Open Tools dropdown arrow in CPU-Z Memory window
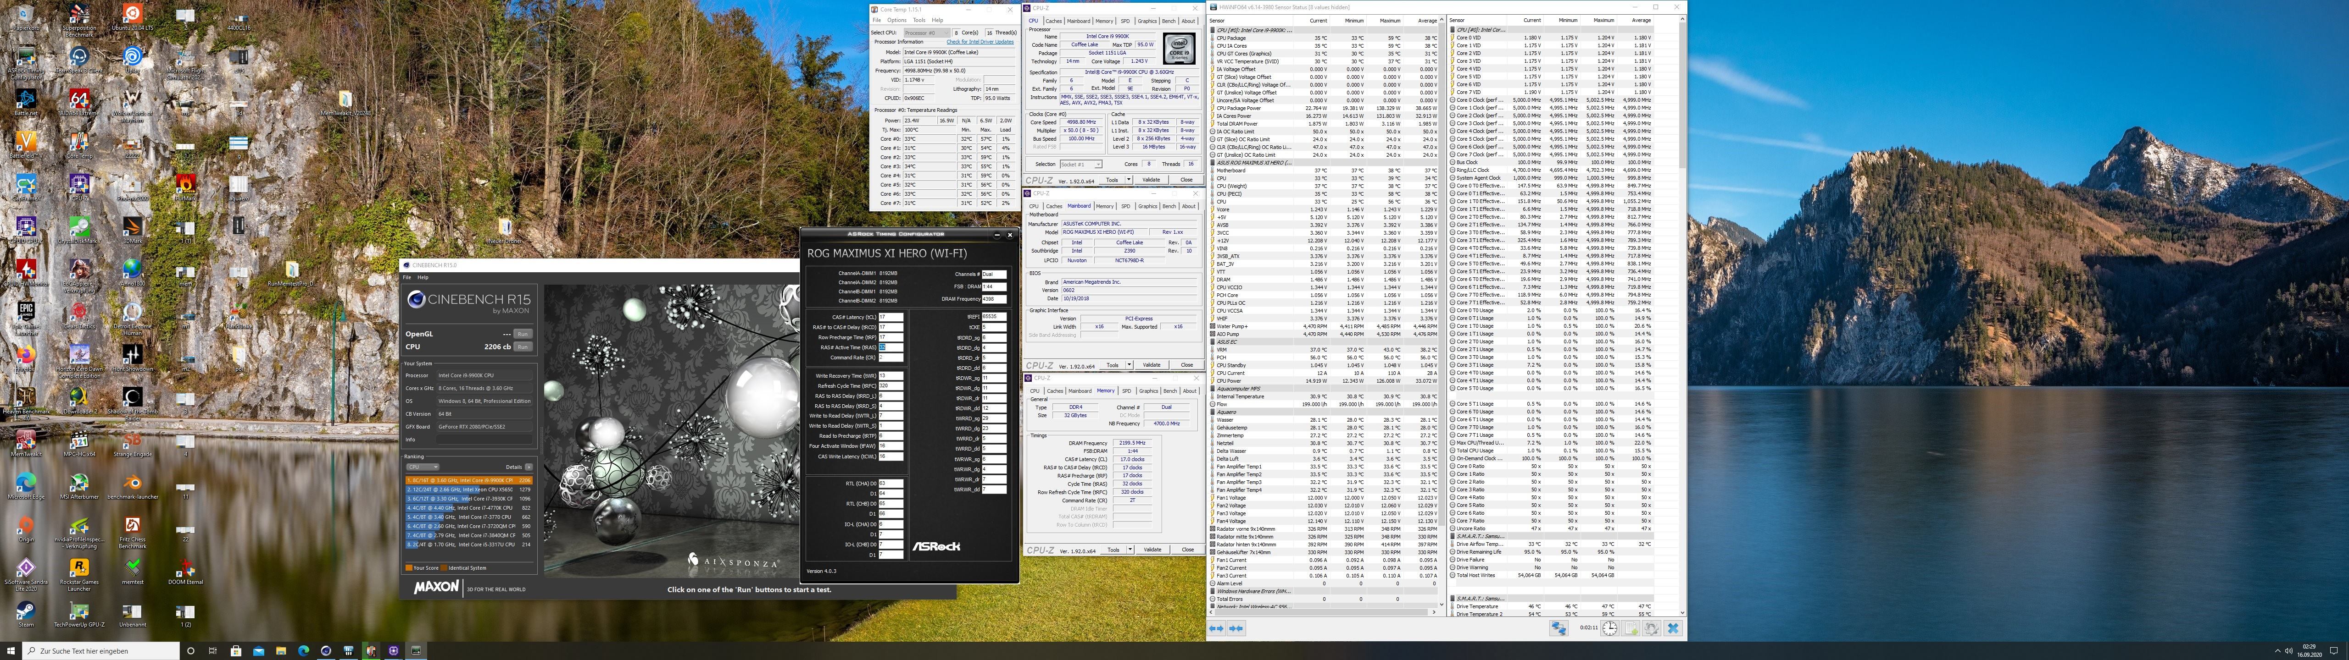Viewport: 2349px width, 660px height. pyautogui.click(x=1129, y=550)
